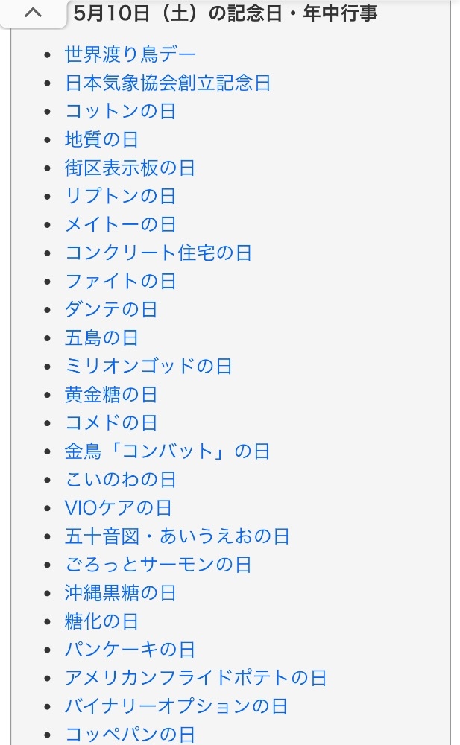460x745 pixels.
Task: Click the リプトンの日 link
Action: (x=120, y=196)
